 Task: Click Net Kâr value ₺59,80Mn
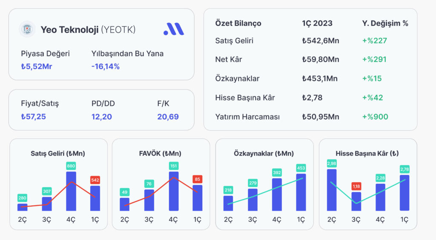(x=321, y=60)
